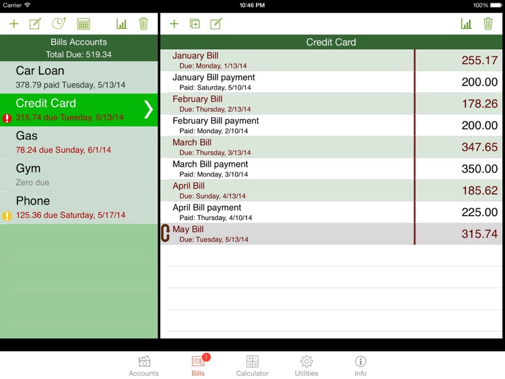Expand Credit Card account chevron
This screenshot has height=379, width=505.
pos(148,110)
